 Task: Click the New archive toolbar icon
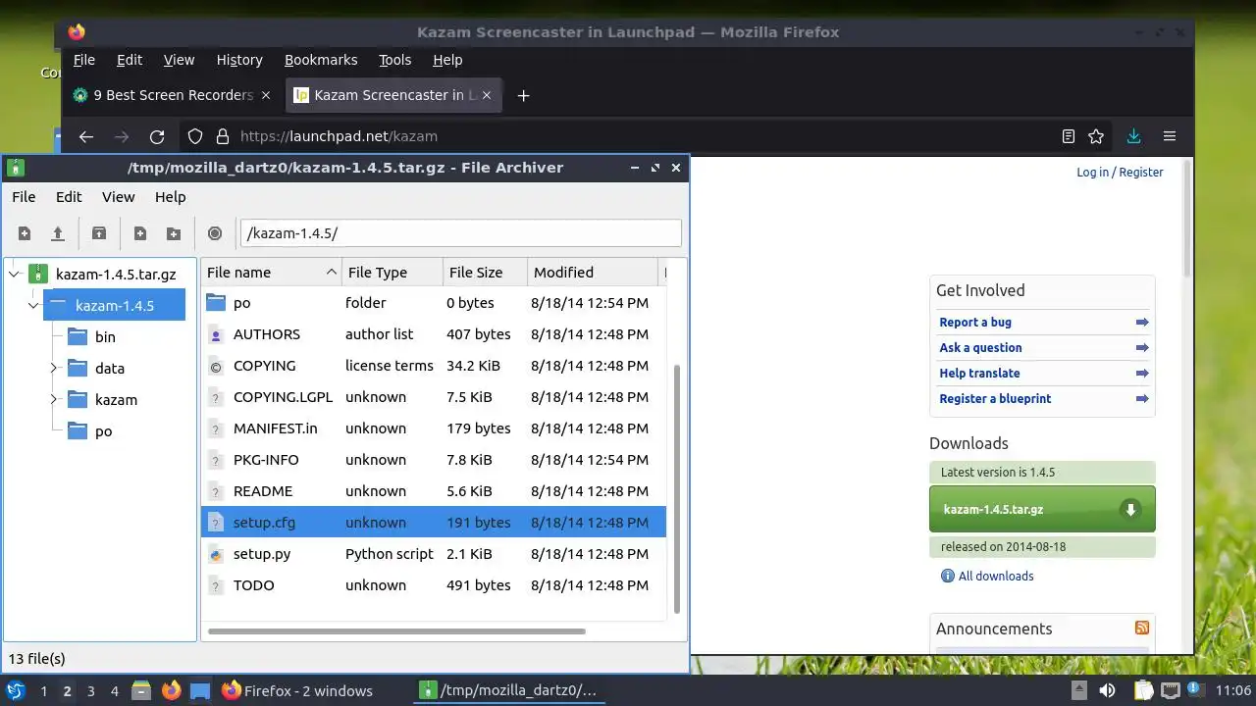[x=25, y=233]
